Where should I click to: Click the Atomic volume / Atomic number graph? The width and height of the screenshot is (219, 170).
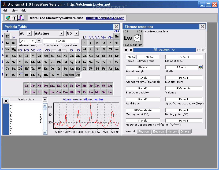tap(86, 116)
